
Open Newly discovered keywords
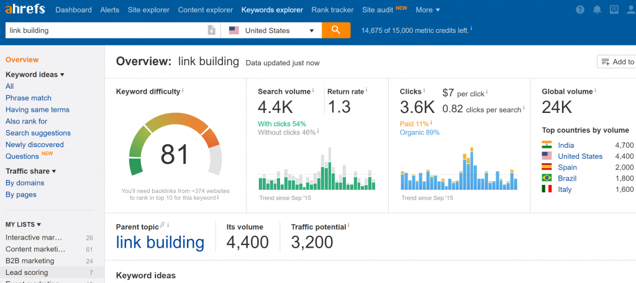tap(35, 145)
